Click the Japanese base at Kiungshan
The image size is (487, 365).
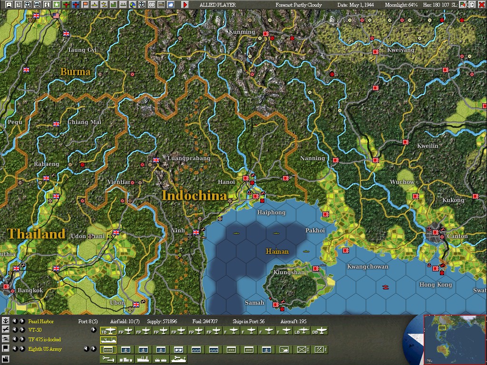click(x=316, y=269)
